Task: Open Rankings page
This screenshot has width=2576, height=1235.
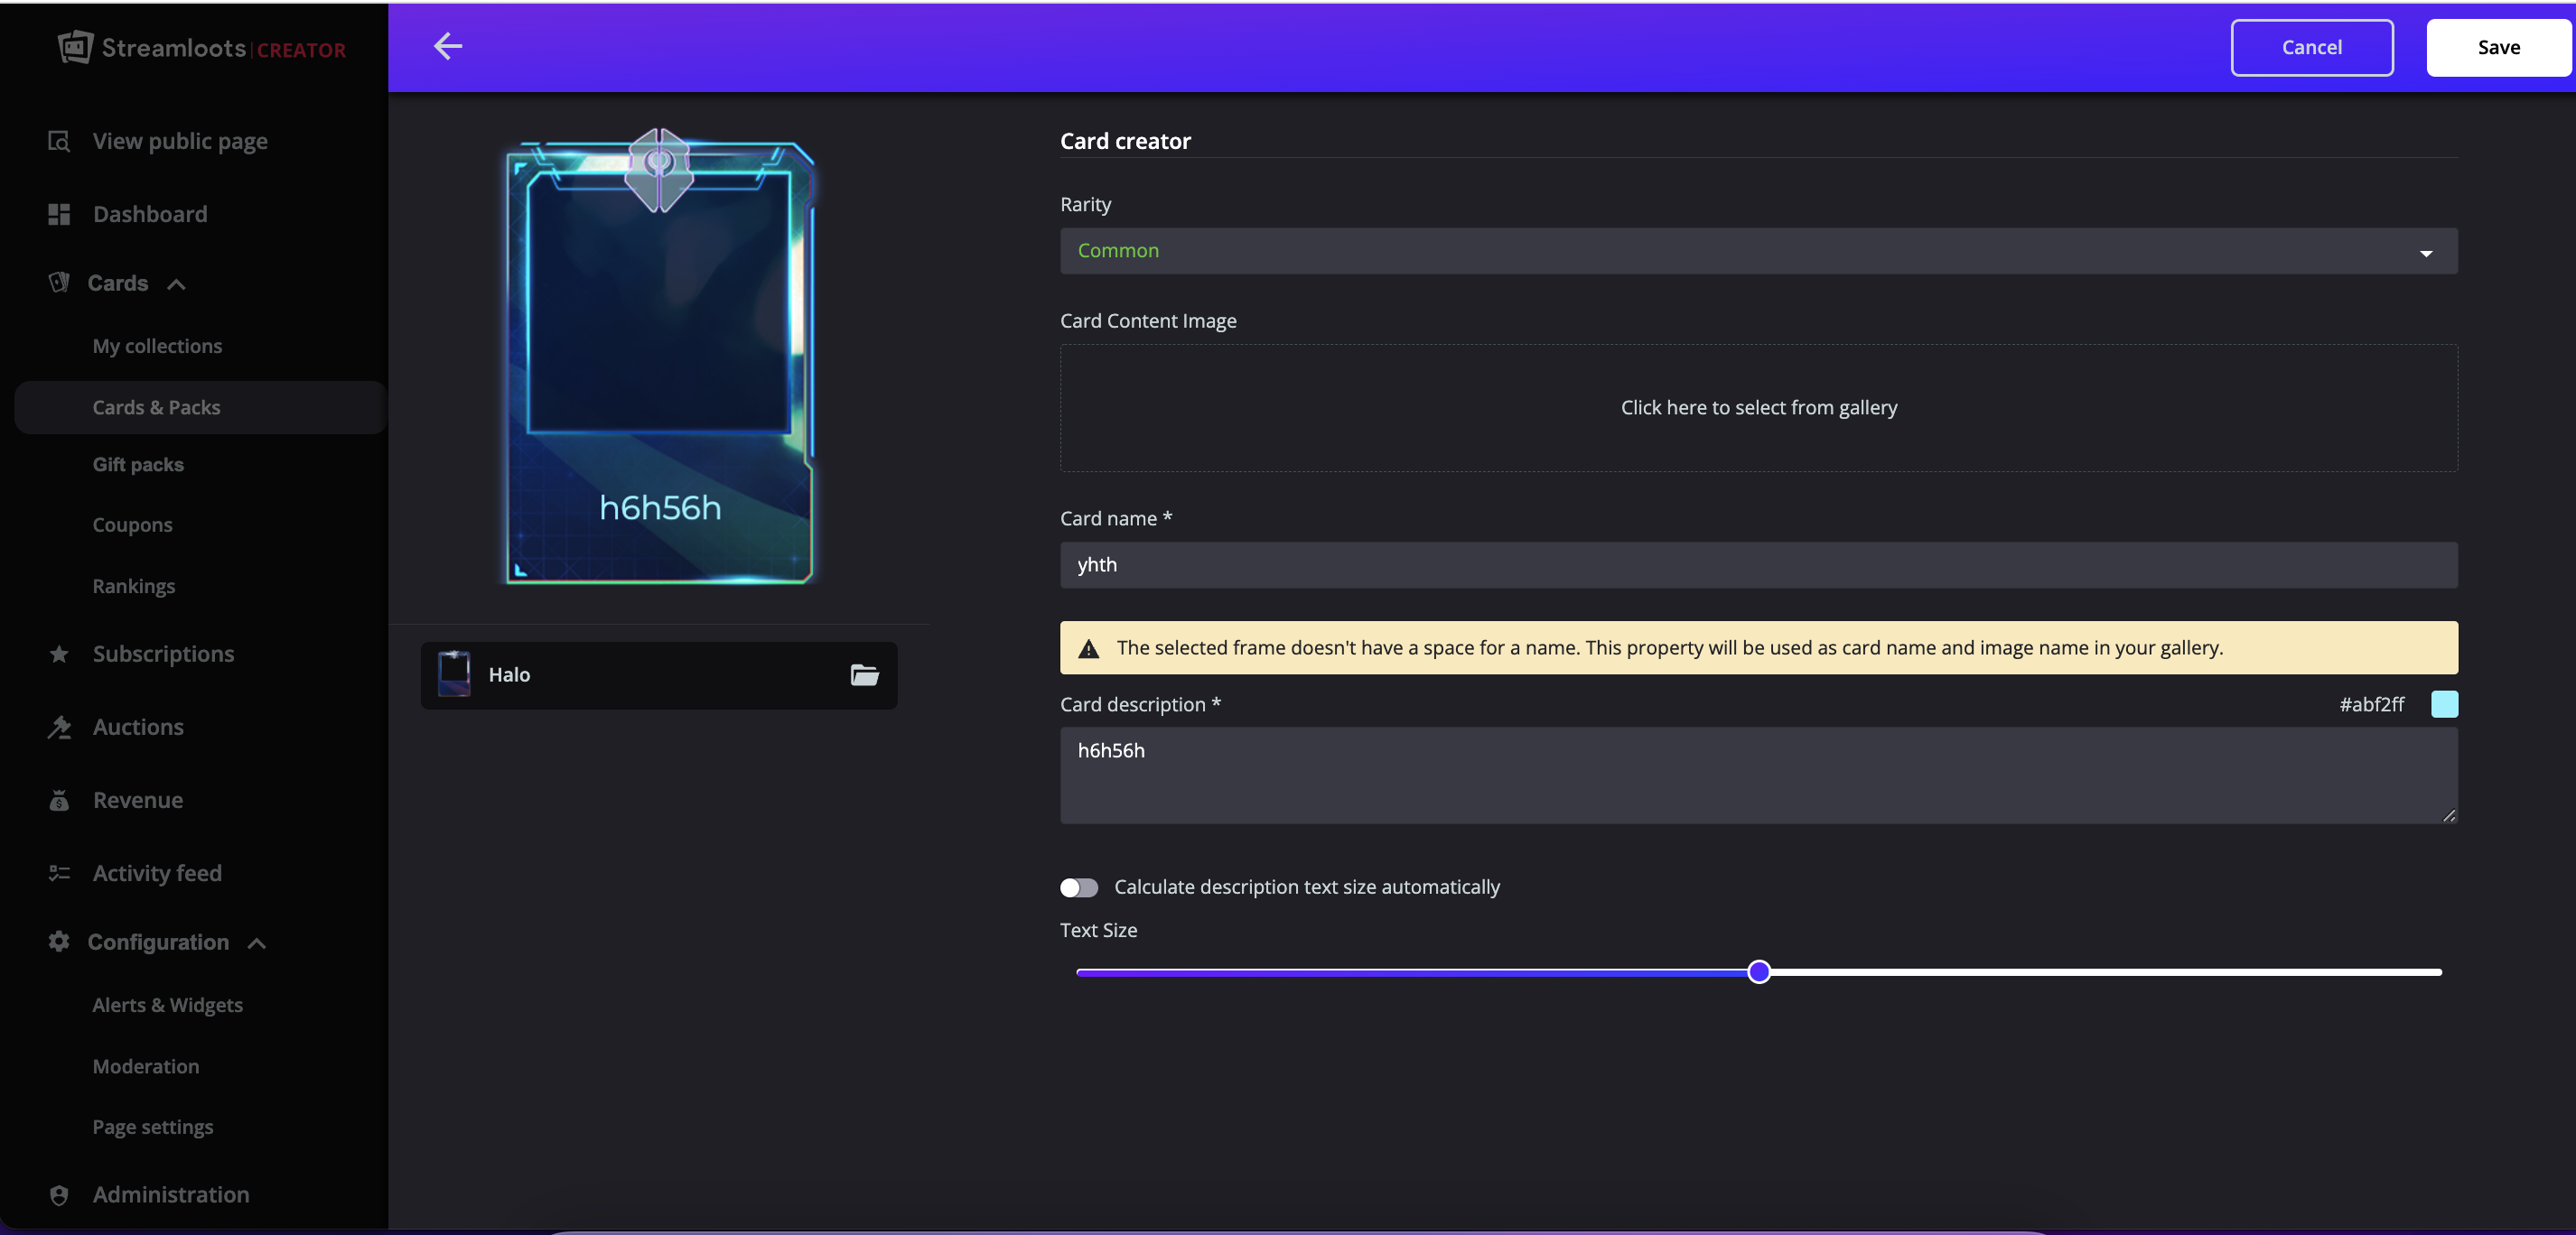Action: tap(133, 586)
